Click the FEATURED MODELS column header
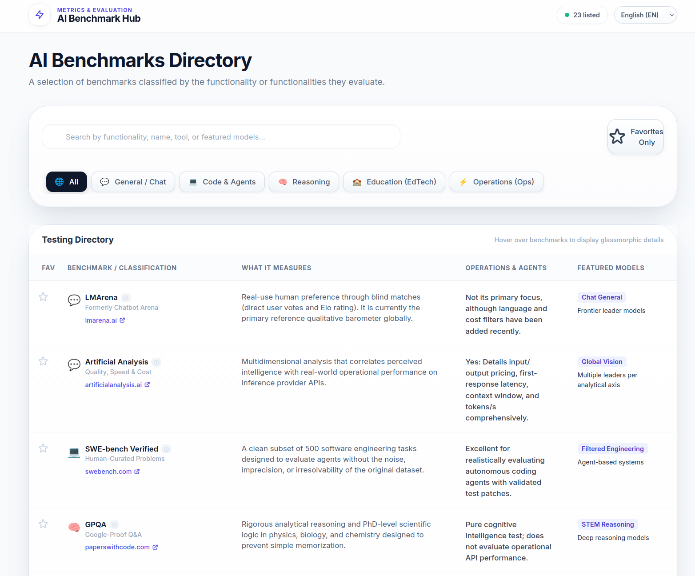Viewport: 695px width, 576px height. [611, 268]
